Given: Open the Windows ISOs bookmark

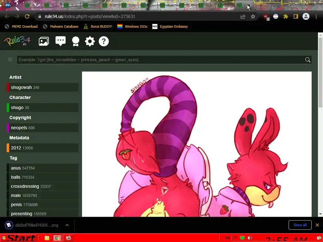Looking at the screenshot, I should click(x=132, y=26).
